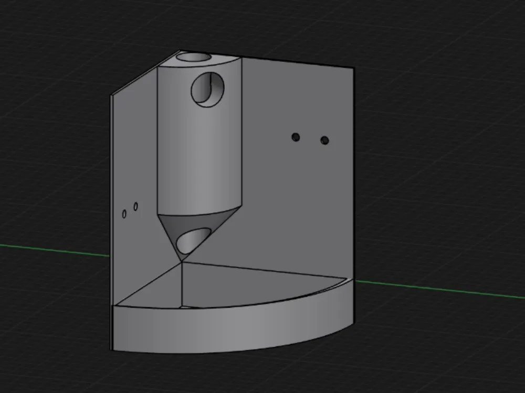Viewport: 525px width, 393px height.
Task: Click the upper small hole on the right wall
Action: [x=296, y=137]
